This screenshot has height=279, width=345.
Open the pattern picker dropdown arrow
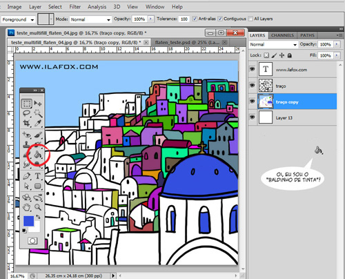[51, 19]
